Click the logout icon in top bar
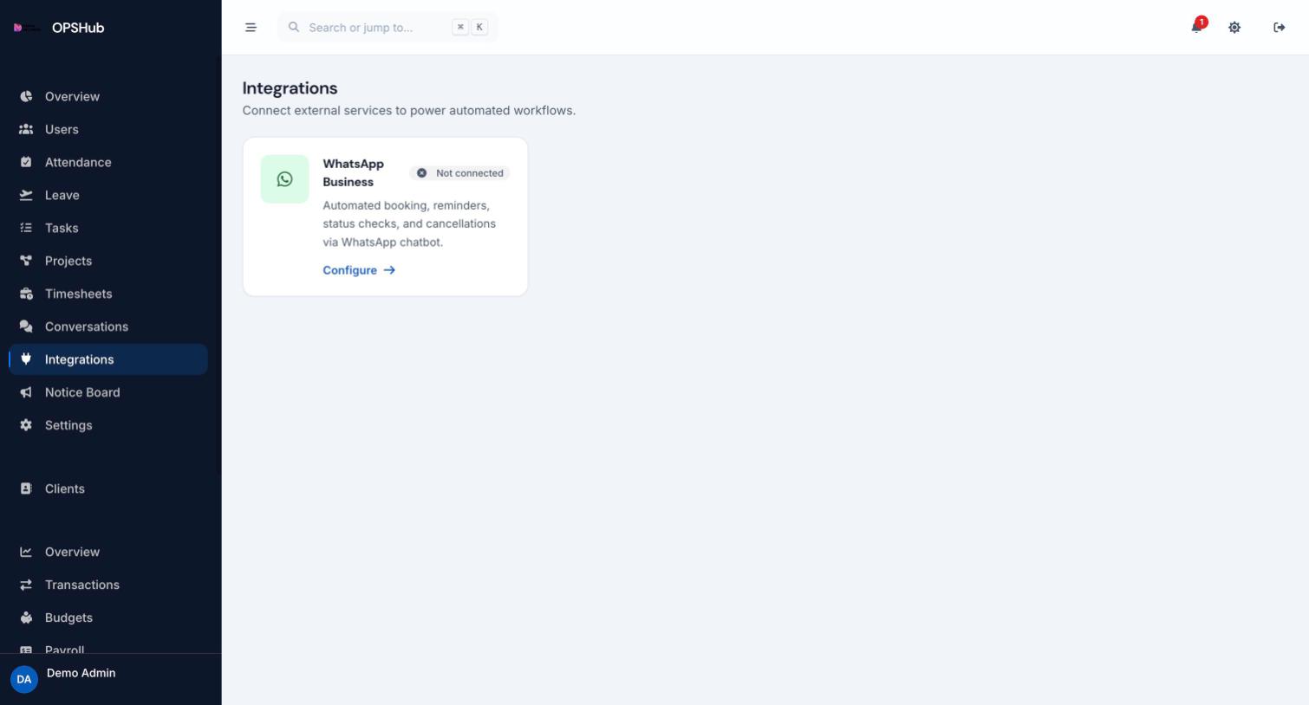1309x705 pixels. [1280, 28]
